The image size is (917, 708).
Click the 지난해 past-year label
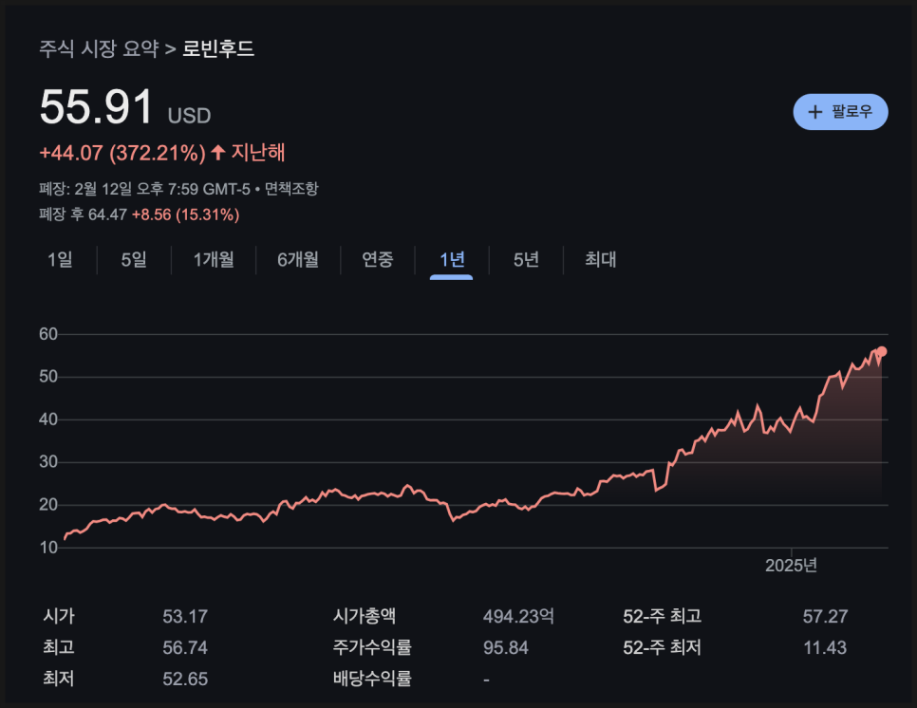point(258,153)
